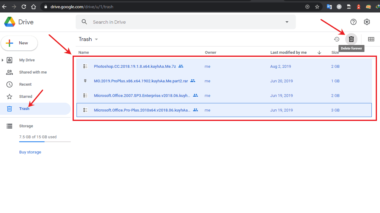The width and height of the screenshot is (380, 213).
Task: Reverse sort direction arrow next to Last modified
Action: click(x=319, y=53)
